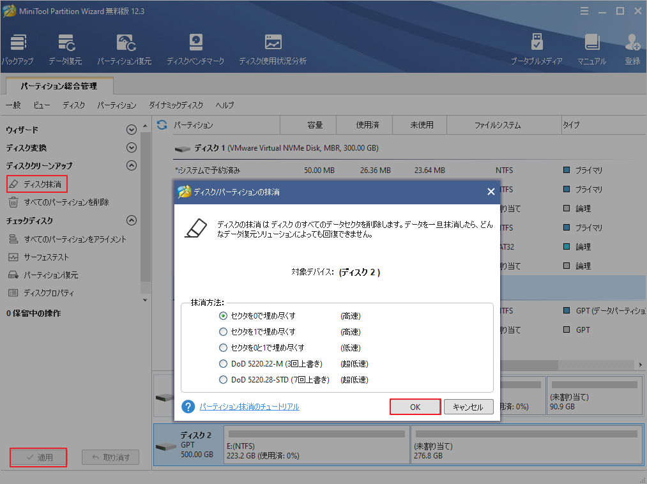The height and width of the screenshot is (484, 647).
Task: Click 0 保留中の操作 pending operations label
Action: pyautogui.click(x=33, y=313)
